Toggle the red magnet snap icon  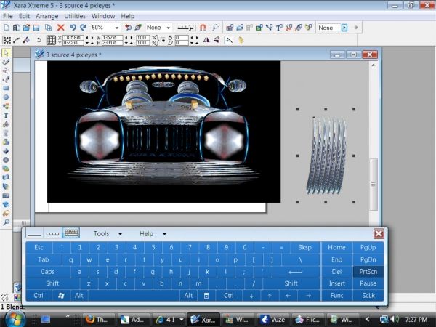pyautogui.click(x=203, y=28)
